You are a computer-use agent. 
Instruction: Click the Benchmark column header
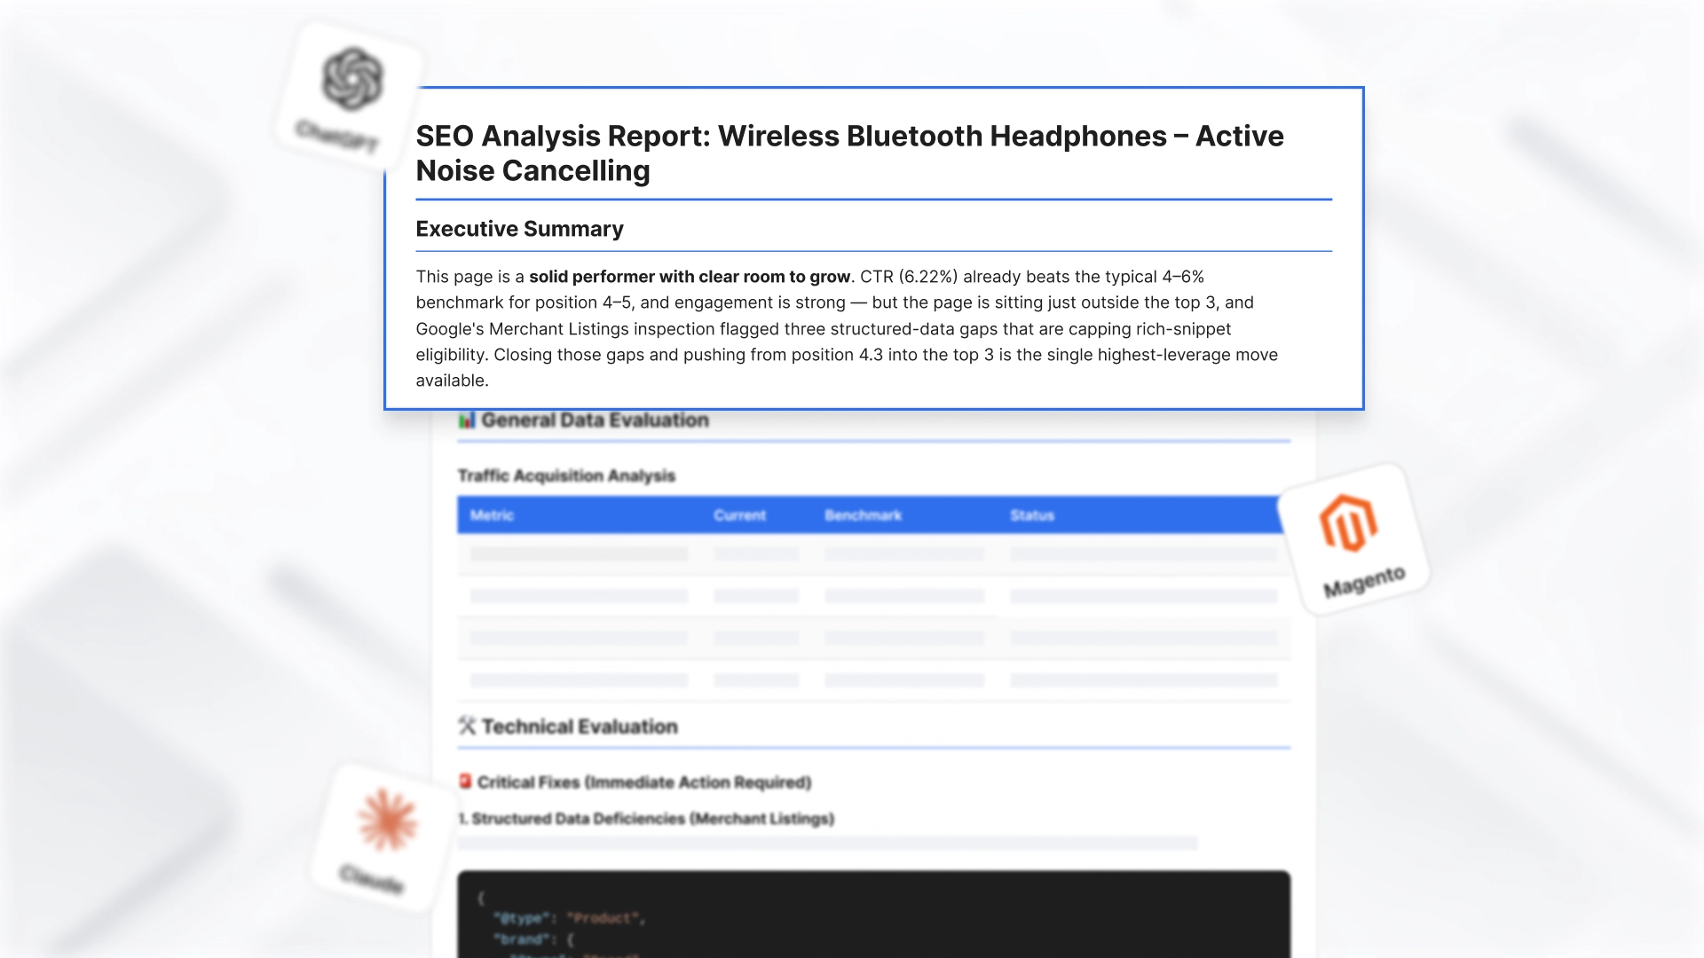tap(863, 515)
